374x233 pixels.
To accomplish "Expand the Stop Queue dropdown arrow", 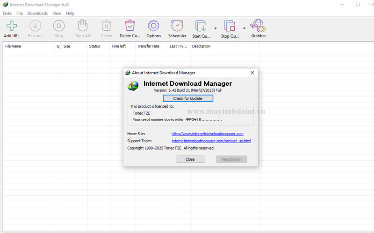I will (244, 28).
